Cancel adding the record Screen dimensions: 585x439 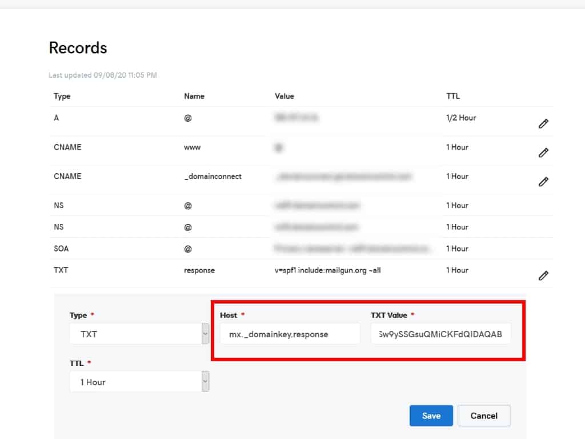483,416
